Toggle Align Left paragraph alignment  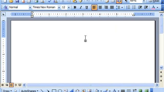tap(94, 7)
